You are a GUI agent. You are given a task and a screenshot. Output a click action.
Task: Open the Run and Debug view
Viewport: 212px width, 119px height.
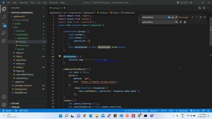(x=4, y=33)
